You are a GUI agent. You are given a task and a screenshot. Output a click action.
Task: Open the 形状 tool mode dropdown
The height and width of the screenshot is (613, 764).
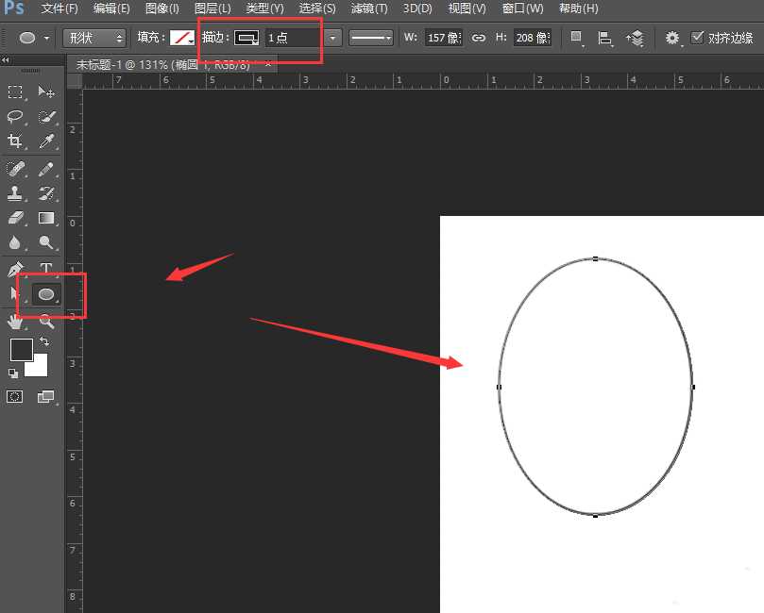pyautogui.click(x=93, y=38)
